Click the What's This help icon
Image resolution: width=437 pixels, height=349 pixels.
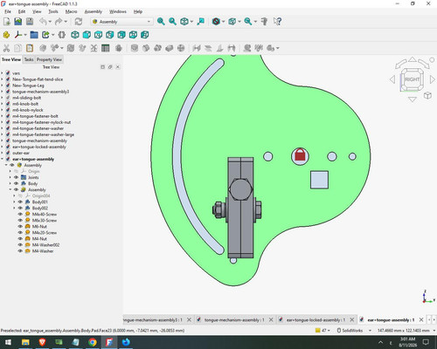[277, 22]
